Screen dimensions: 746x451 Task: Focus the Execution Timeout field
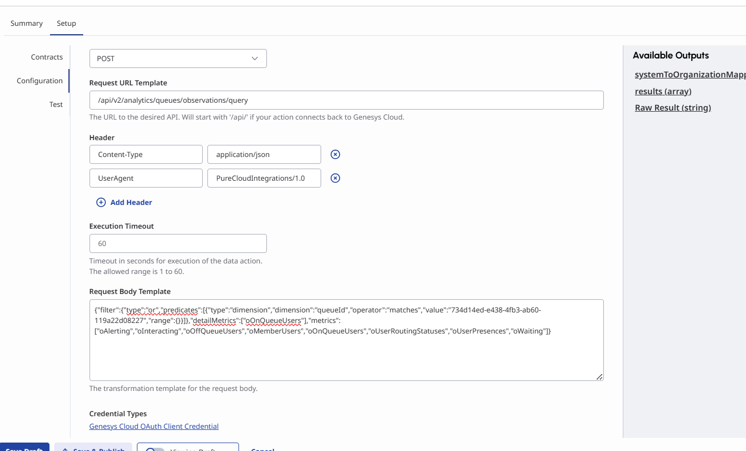point(178,243)
